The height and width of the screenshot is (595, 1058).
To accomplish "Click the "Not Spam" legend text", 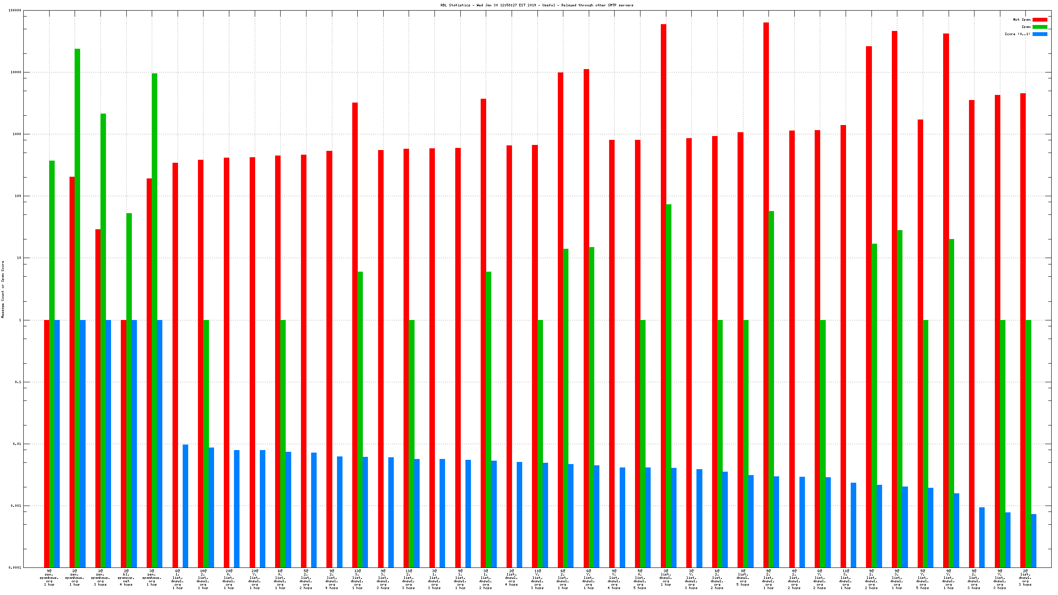I will 1021,19.
